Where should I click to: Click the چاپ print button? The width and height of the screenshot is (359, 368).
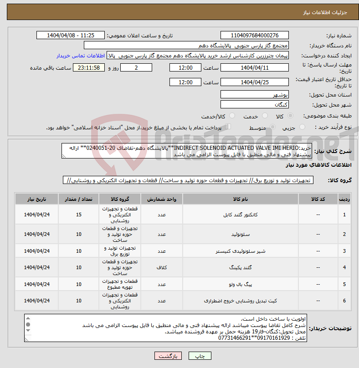(x=200, y=356)
